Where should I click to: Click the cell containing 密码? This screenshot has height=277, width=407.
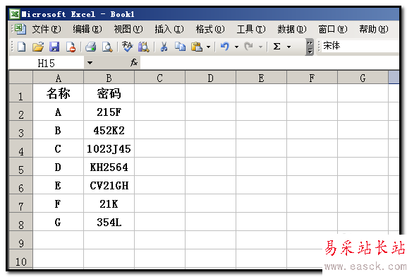(x=109, y=93)
